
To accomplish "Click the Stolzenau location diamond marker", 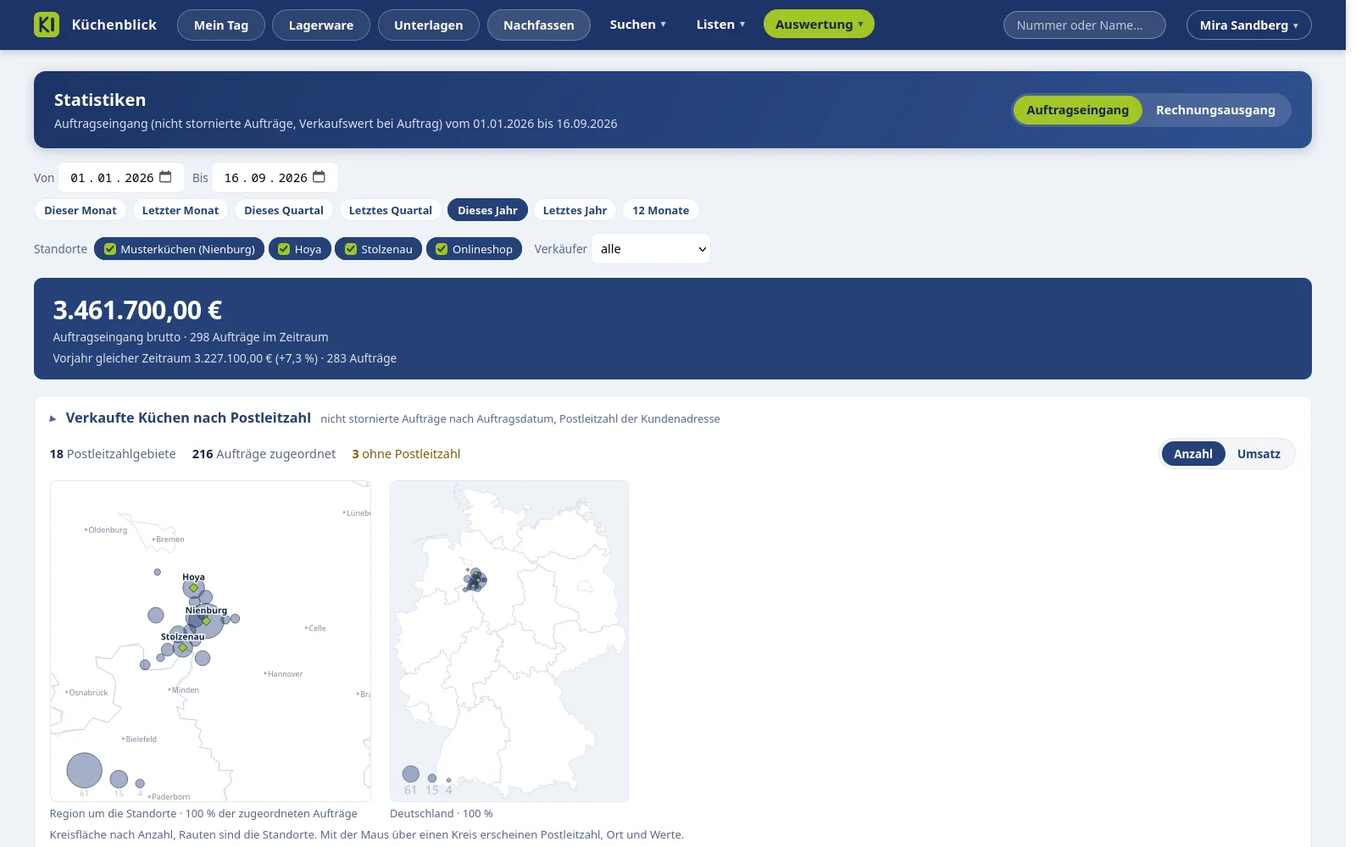I will coord(182,647).
